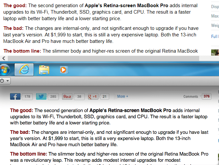Screen dimensions: 219x165
Task: Open the power options dropdown button
Action: pos(5,81)
